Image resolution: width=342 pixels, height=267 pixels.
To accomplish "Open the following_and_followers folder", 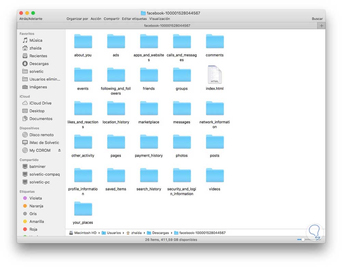I will click(116, 75).
